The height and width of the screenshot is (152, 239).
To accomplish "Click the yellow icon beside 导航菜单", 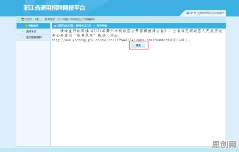I will [26, 26].
